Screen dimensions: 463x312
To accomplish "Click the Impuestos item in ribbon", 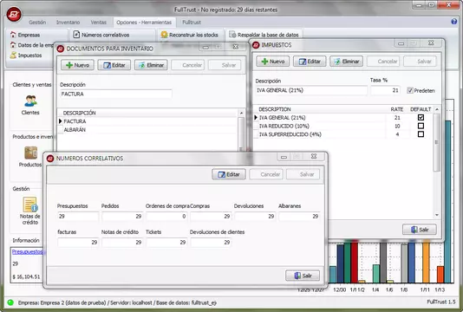I will pos(26,55).
